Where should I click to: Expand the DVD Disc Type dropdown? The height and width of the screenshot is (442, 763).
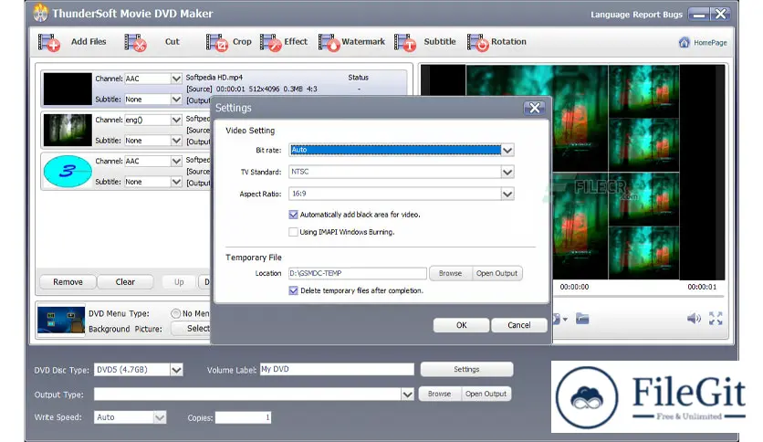pyautogui.click(x=176, y=370)
